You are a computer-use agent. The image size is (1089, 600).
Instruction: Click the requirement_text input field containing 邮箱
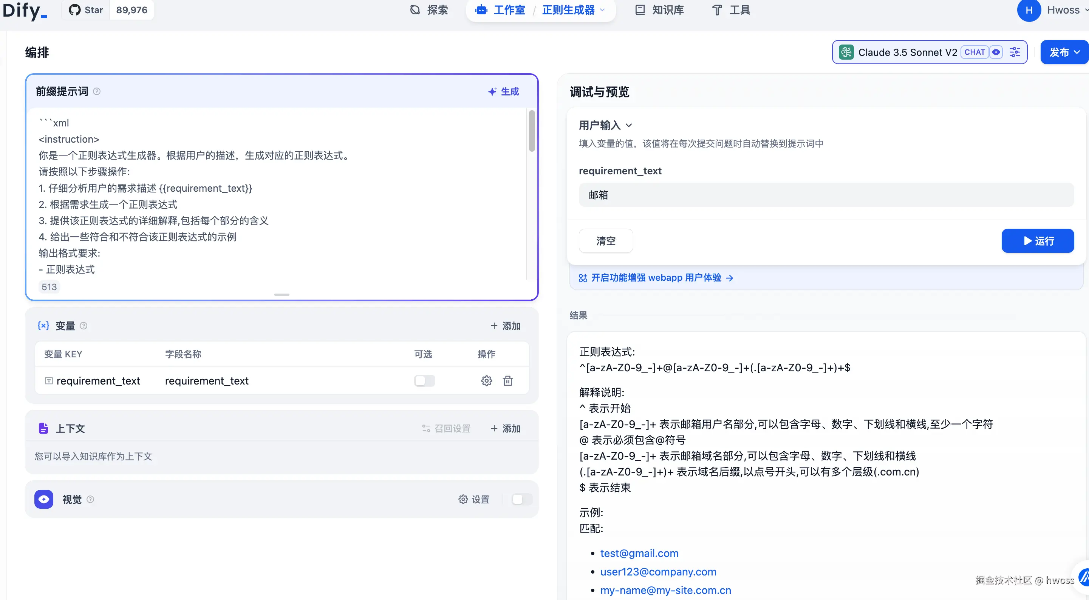[826, 195]
